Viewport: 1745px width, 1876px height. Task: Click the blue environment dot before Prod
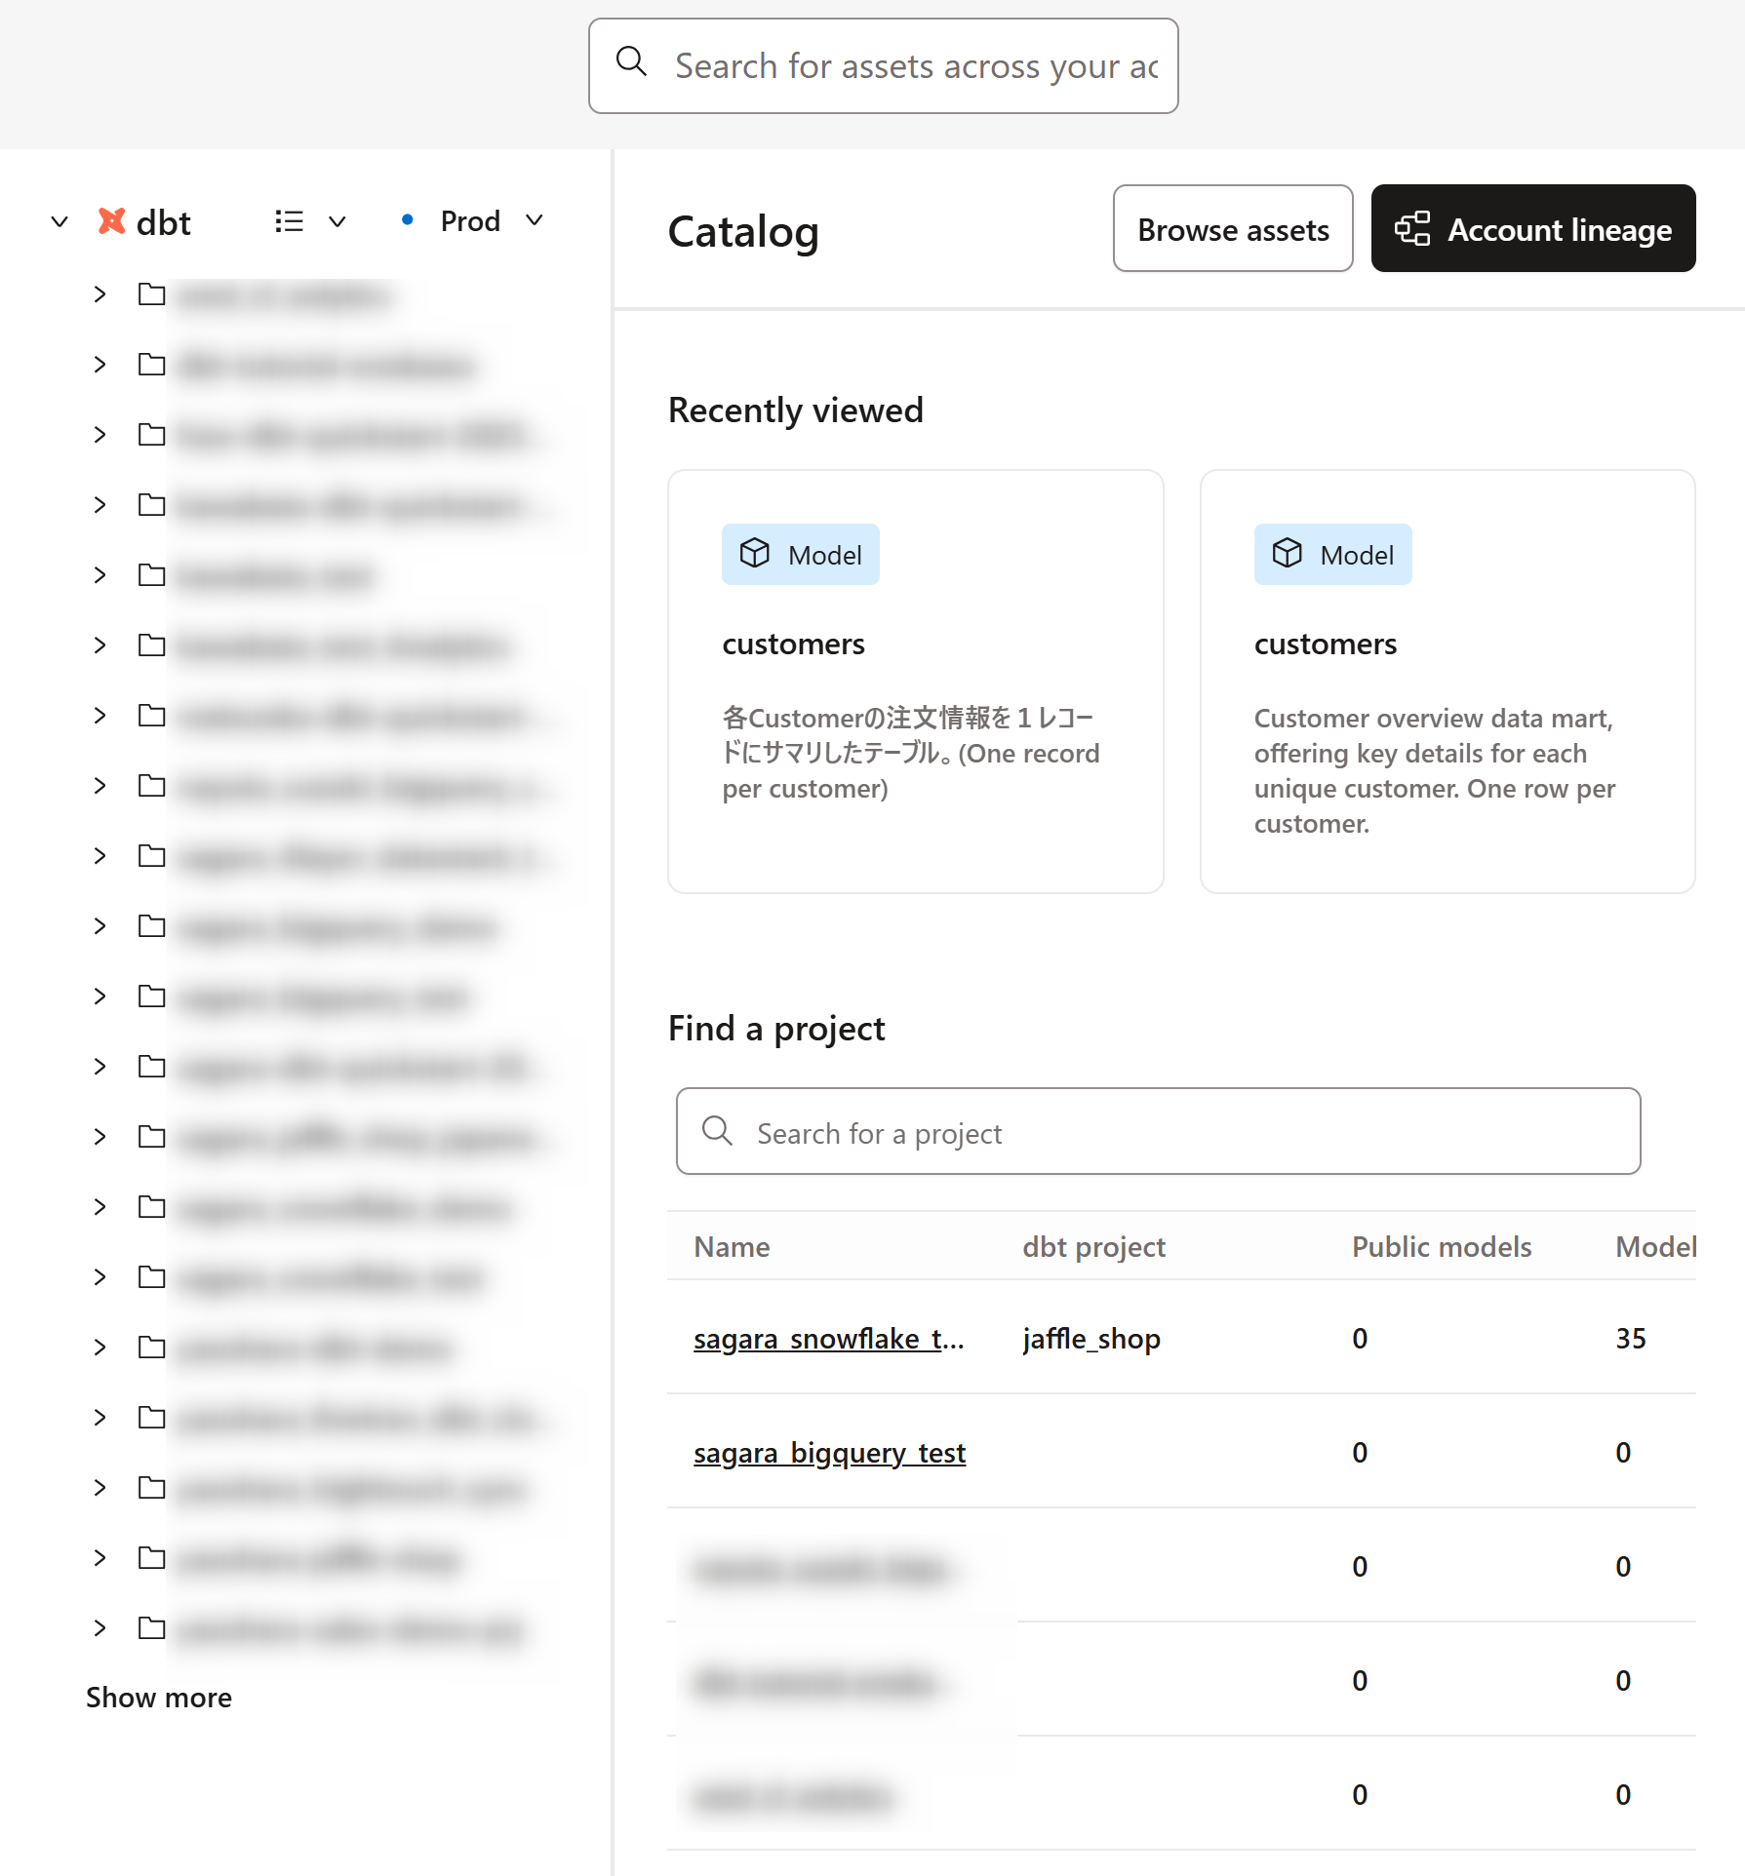coord(408,220)
